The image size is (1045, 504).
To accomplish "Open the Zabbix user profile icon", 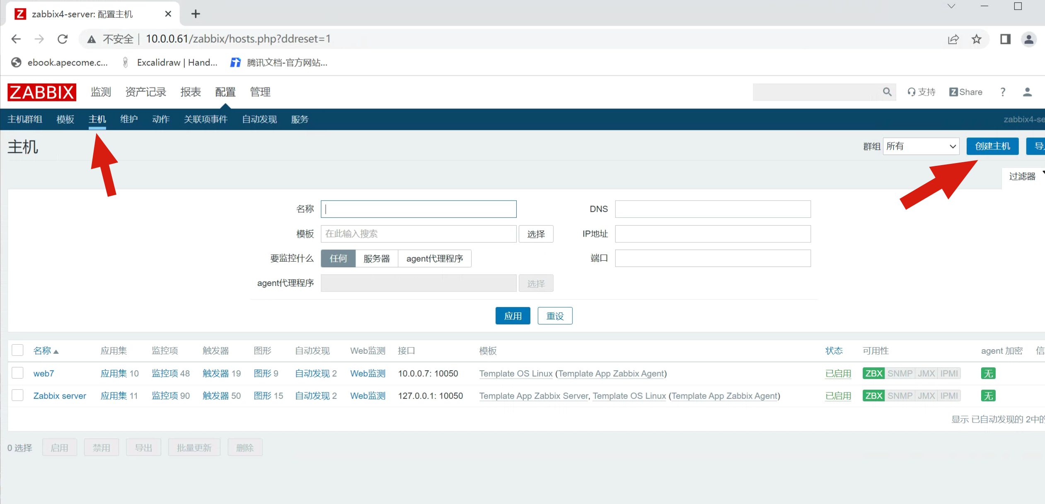I will point(1027,92).
